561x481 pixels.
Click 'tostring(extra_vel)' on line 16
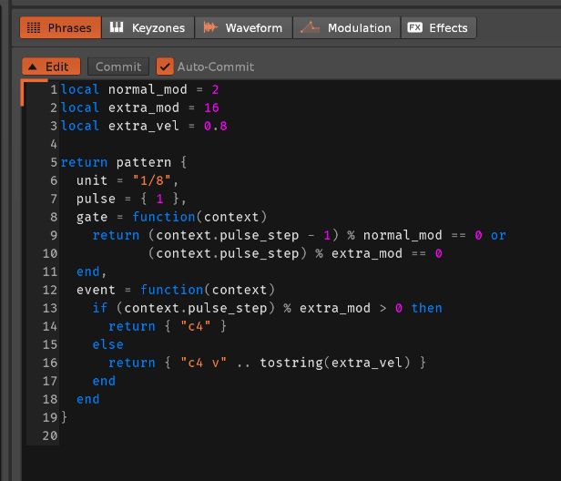(x=335, y=363)
